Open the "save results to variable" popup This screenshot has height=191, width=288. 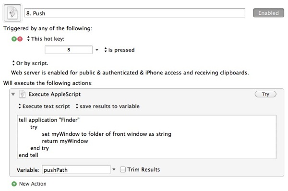[x=108, y=106]
